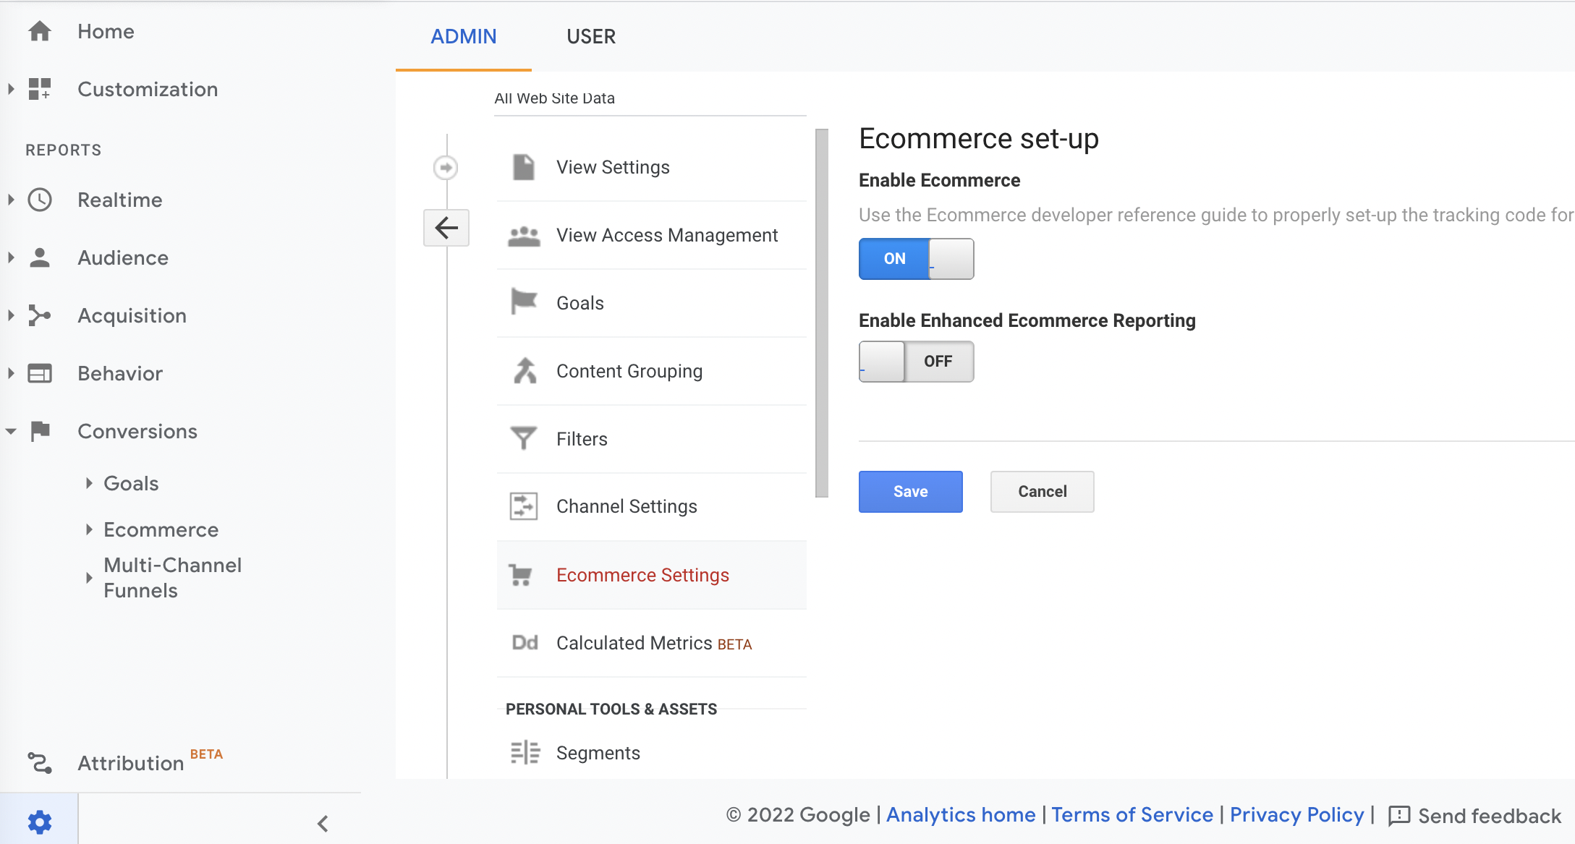The width and height of the screenshot is (1575, 844).
Task: Expand the Multi-Channel Funnels section
Action: [90, 577]
